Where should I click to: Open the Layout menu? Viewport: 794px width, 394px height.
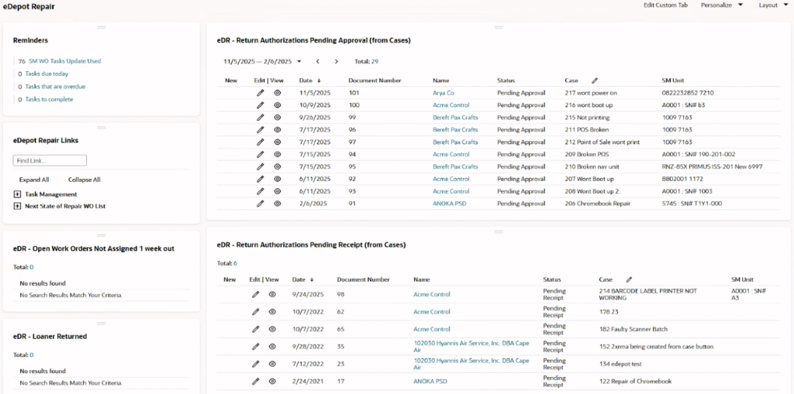click(x=772, y=5)
